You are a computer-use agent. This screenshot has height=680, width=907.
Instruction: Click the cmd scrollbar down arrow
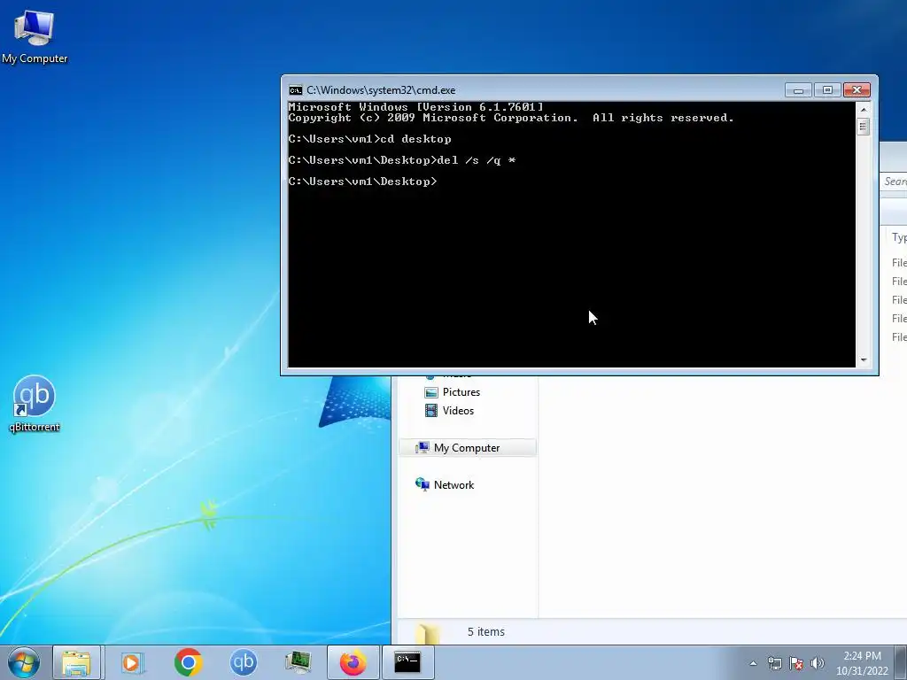click(863, 360)
